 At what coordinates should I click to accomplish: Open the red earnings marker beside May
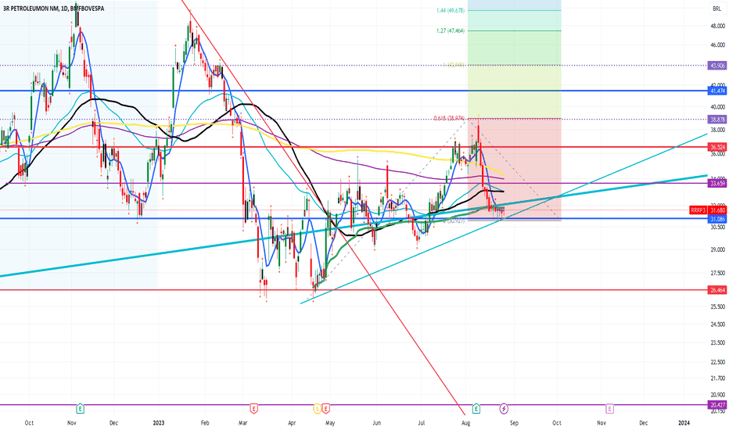(x=326, y=409)
